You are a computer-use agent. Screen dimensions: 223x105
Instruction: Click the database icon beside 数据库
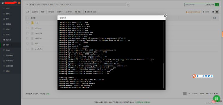click(x=4, y=24)
